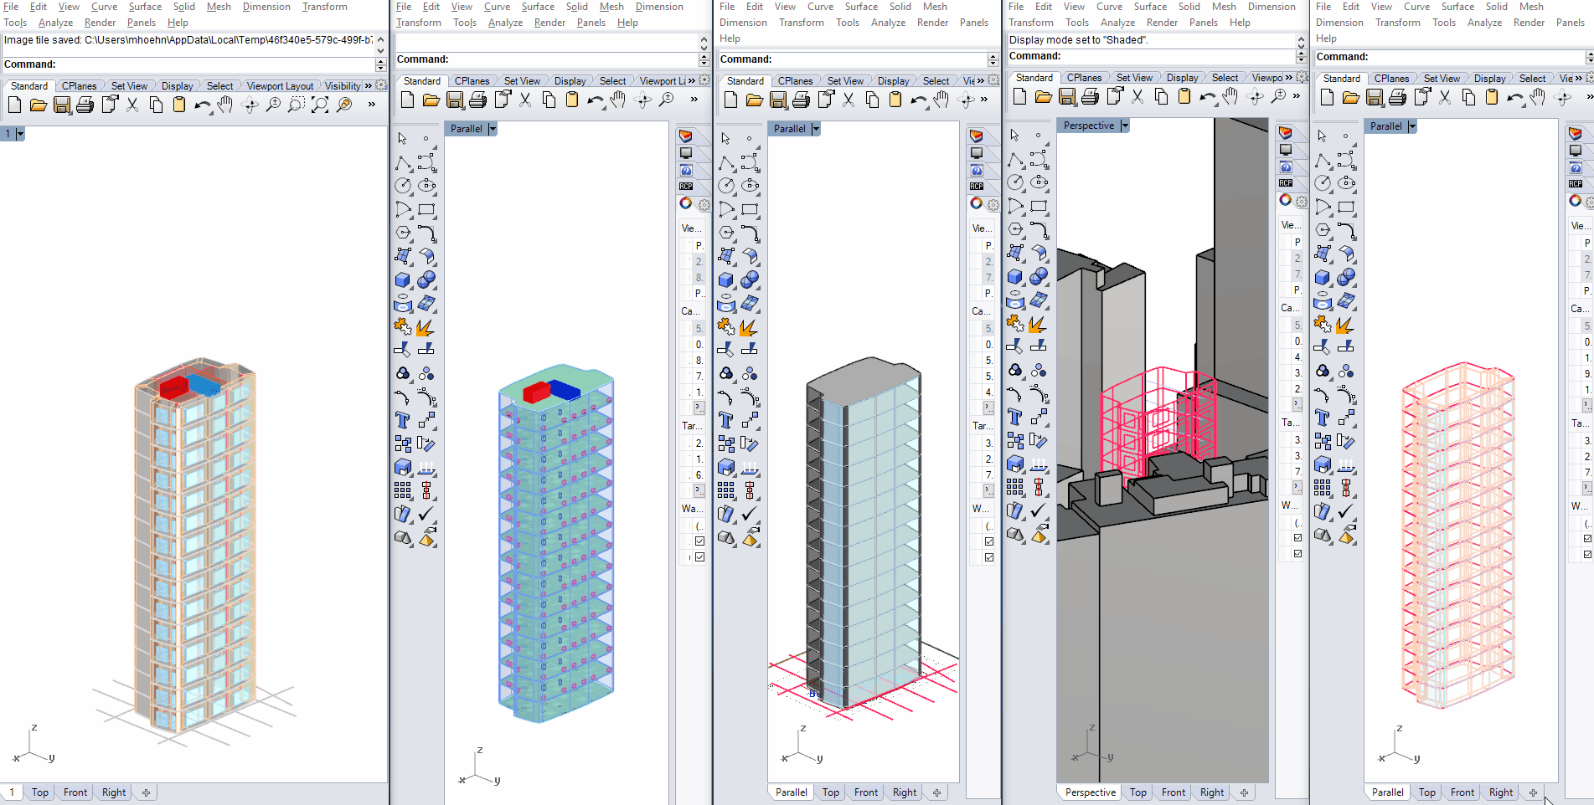
Task: Open Parallel viewport dropdown in second window
Action: [x=493, y=129]
